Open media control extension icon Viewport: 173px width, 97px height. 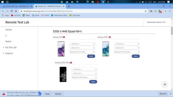[151, 11]
